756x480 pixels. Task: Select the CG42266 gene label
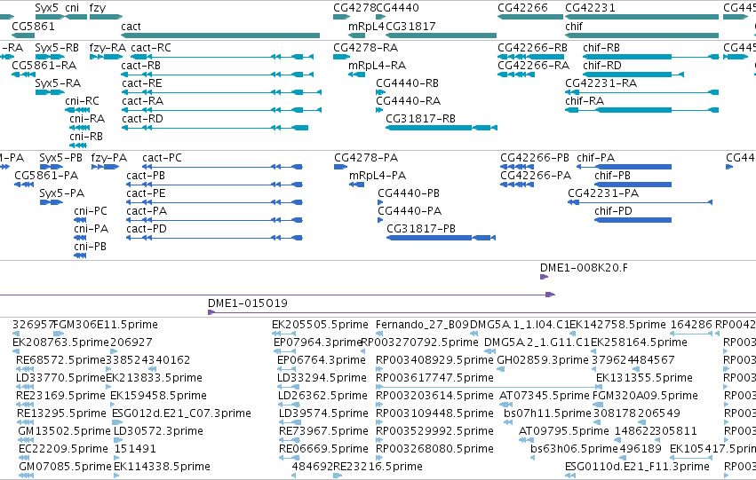pos(522,8)
